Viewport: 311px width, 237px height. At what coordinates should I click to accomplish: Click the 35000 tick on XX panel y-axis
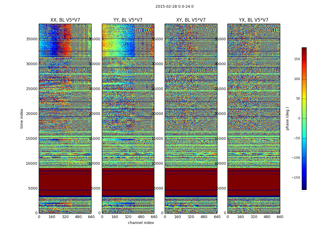(32, 39)
